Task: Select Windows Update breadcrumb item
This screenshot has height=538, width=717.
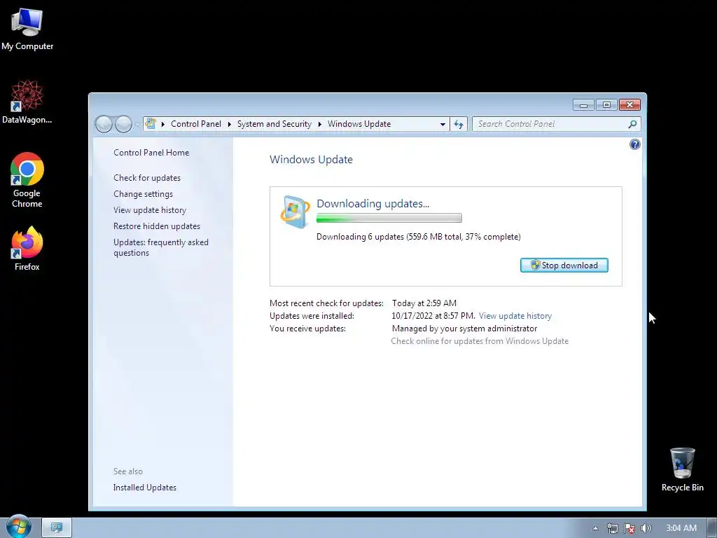Action: point(359,124)
